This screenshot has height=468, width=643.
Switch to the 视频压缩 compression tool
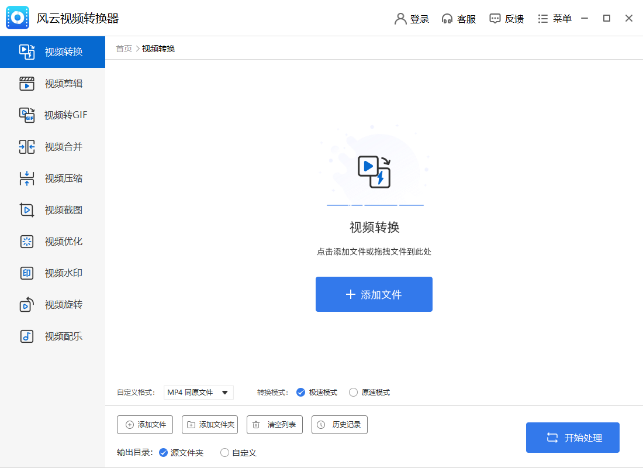point(51,178)
